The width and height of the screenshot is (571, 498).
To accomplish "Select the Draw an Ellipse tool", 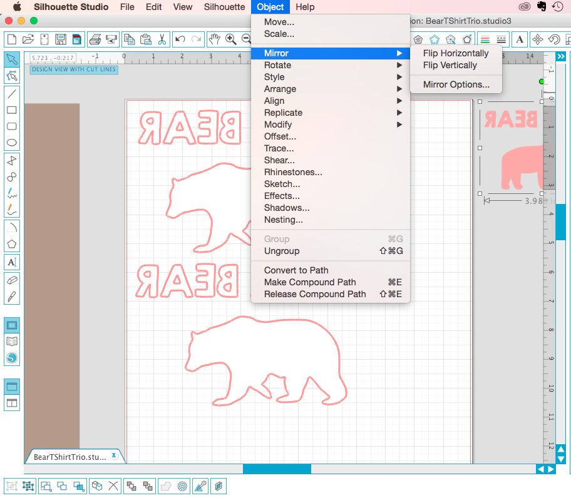I will coord(12,143).
